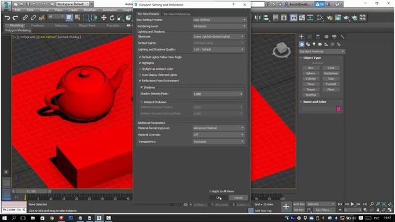Create a Box primitive
This screenshot has width=395, height=222.
point(310,68)
